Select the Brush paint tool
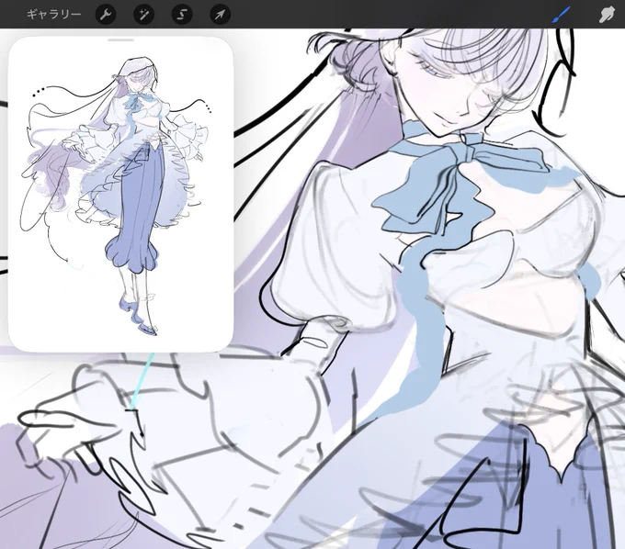The image size is (625, 549). pos(561,15)
